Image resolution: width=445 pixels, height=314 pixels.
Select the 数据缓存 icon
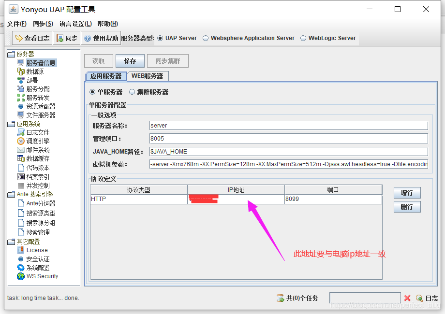[x=21, y=158]
